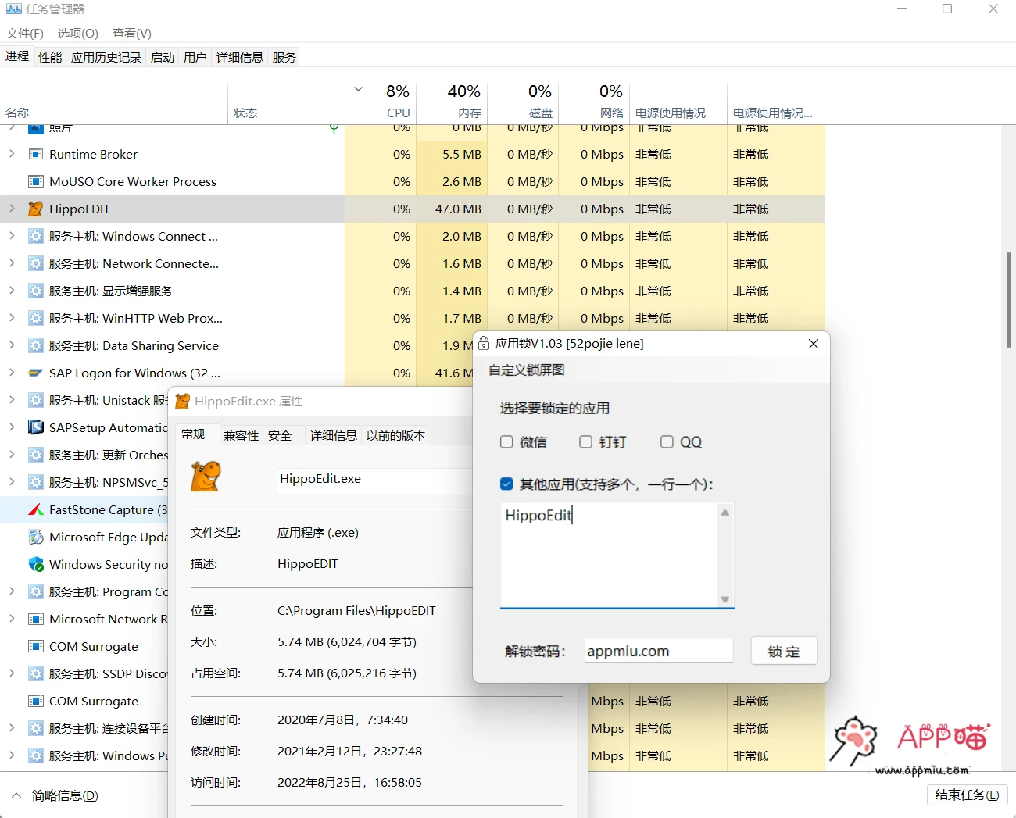Click the text area scroll up arrow
This screenshot has width=1016, height=818.
click(x=725, y=513)
